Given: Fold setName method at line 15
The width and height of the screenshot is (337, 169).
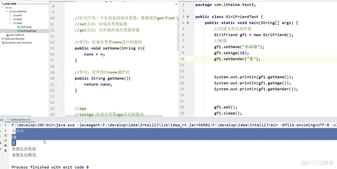Looking at the screenshot, I should tap(64, 48).
